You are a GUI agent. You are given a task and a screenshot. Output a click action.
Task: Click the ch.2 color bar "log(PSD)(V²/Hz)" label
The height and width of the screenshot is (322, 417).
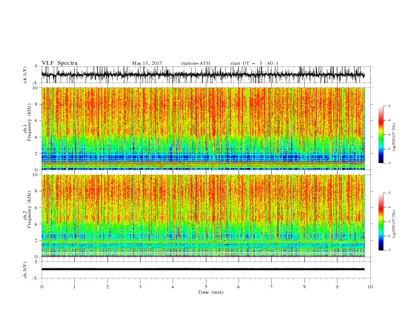394,224
